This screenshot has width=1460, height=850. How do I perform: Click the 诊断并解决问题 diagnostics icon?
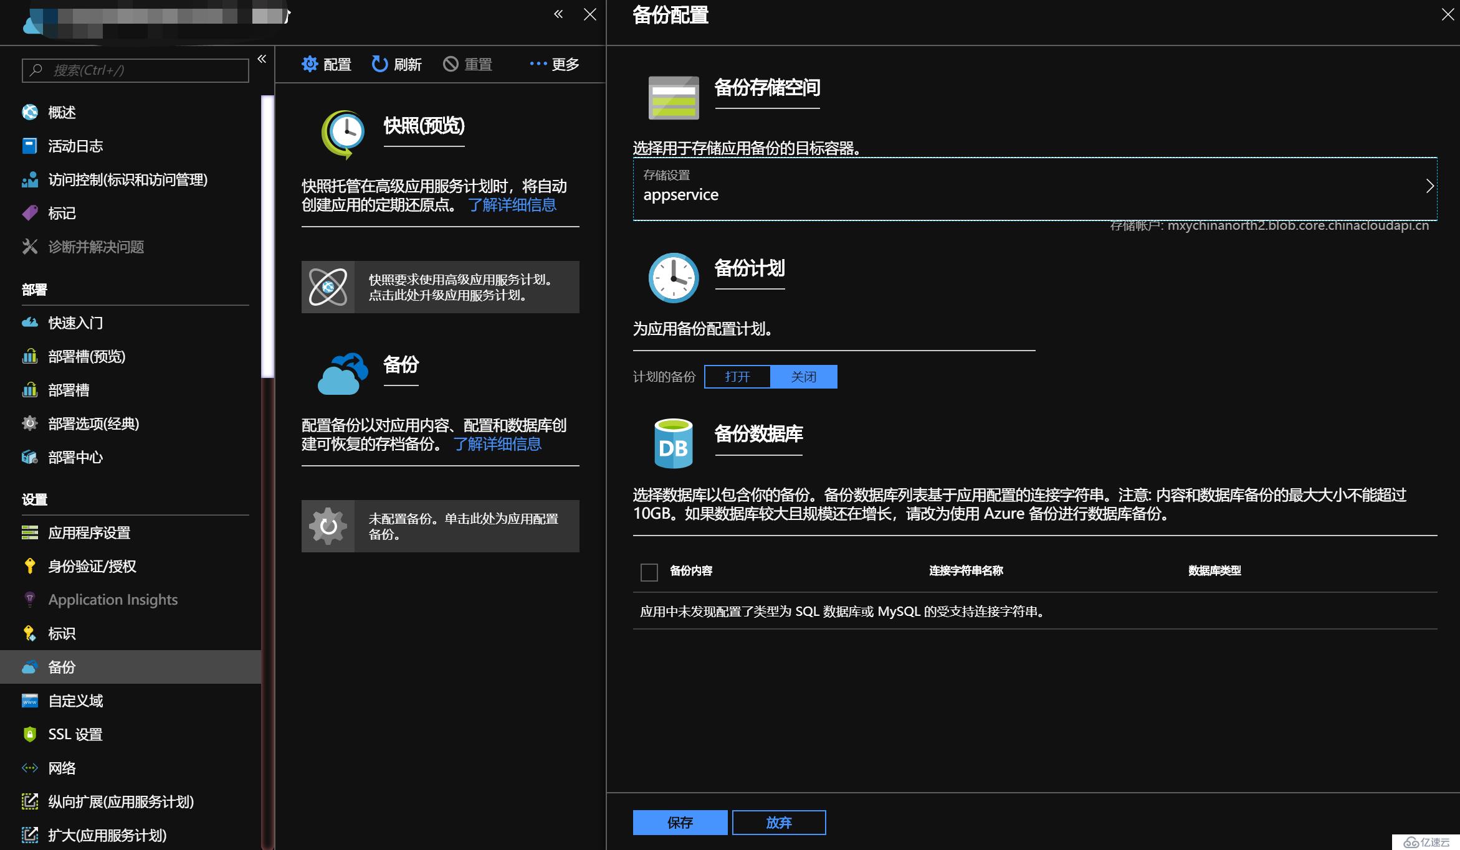[x=29, y=246]
